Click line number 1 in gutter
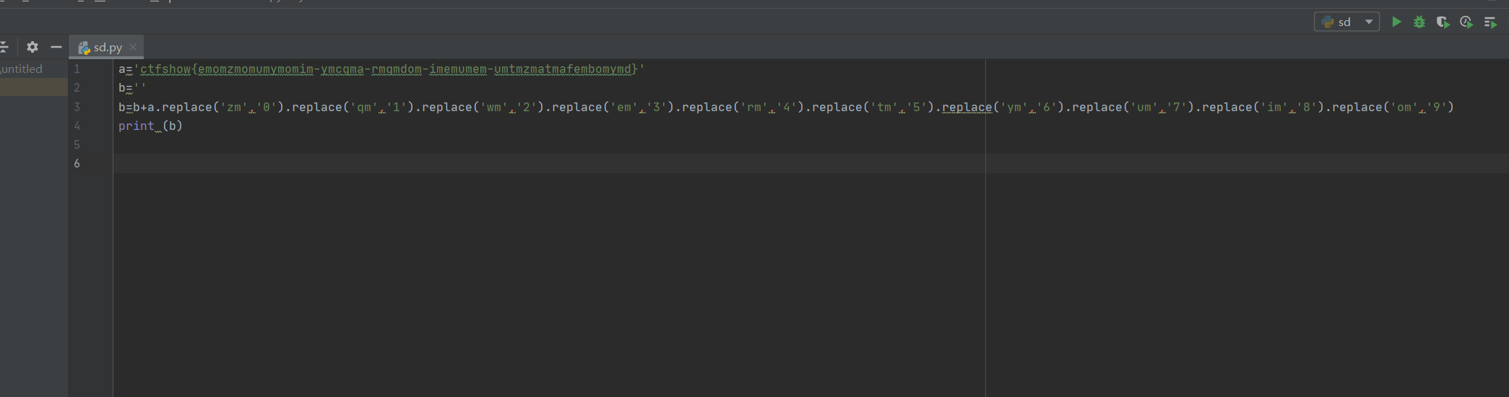 point(77,69)
